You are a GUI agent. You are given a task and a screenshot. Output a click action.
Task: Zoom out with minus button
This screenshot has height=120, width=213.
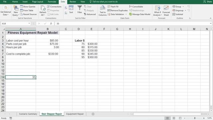[185, 118]
